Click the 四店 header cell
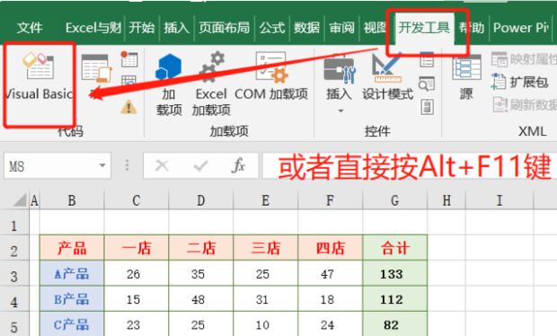 point(331,248)
